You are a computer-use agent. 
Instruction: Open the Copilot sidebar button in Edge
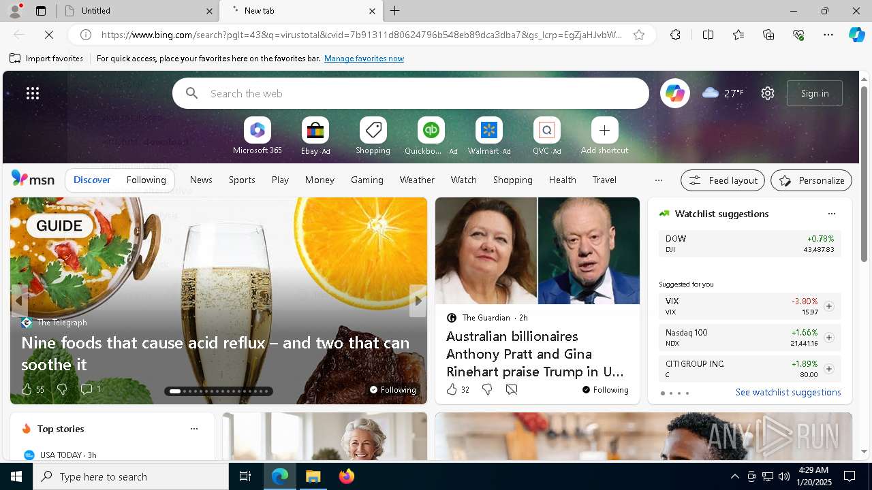point(856,35)
